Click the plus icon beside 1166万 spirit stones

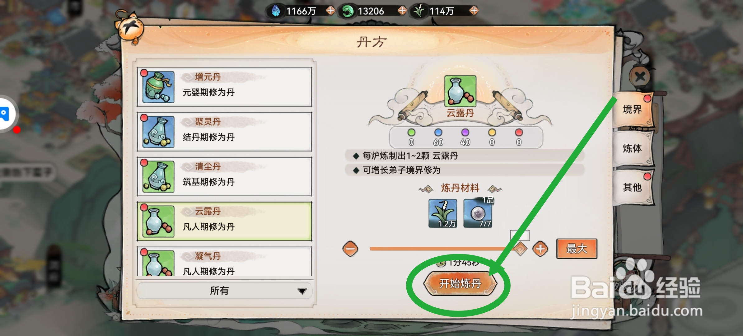click(x=330, y=11)
